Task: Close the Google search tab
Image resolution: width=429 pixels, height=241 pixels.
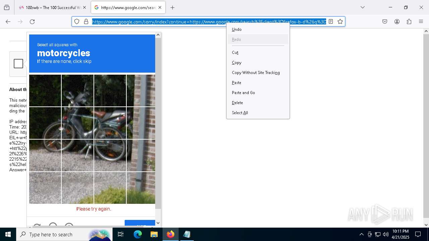Action: [x=160, y=7]
